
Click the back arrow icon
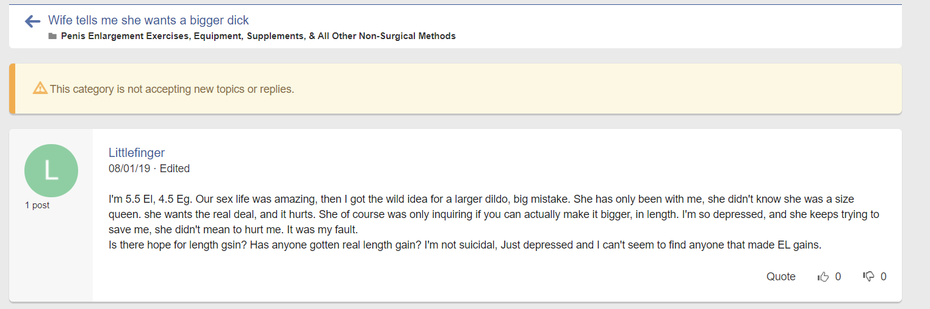tap(32, 22)
